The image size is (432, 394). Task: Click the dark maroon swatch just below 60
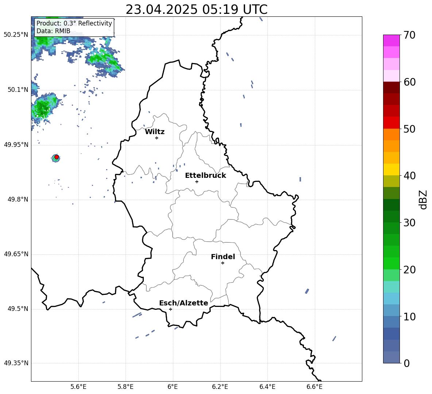click(x=391, y=87)
